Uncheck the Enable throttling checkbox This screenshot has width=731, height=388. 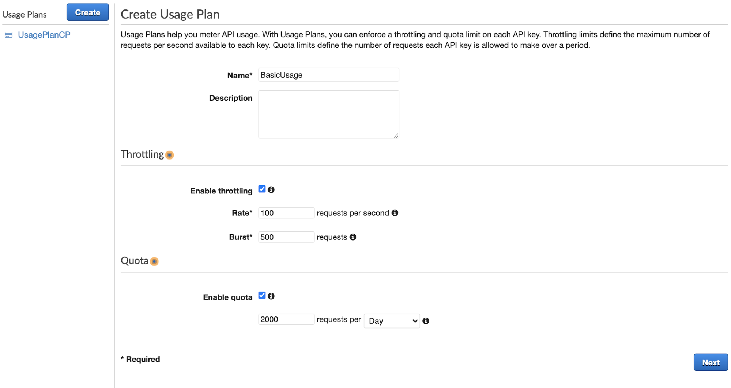coord(262,189)
